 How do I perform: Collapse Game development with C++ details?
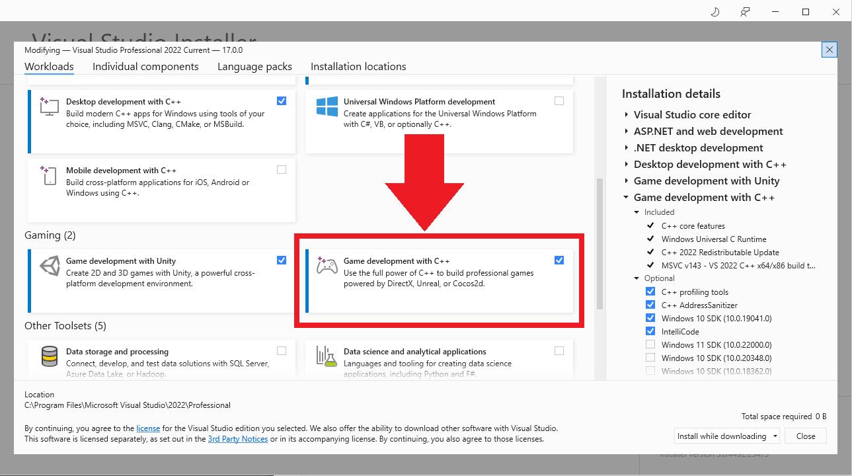[626, 197]
